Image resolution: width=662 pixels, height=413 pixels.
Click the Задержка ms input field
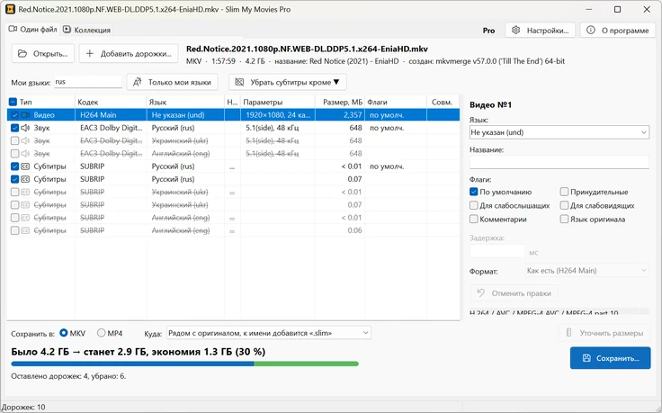point(497,251)
